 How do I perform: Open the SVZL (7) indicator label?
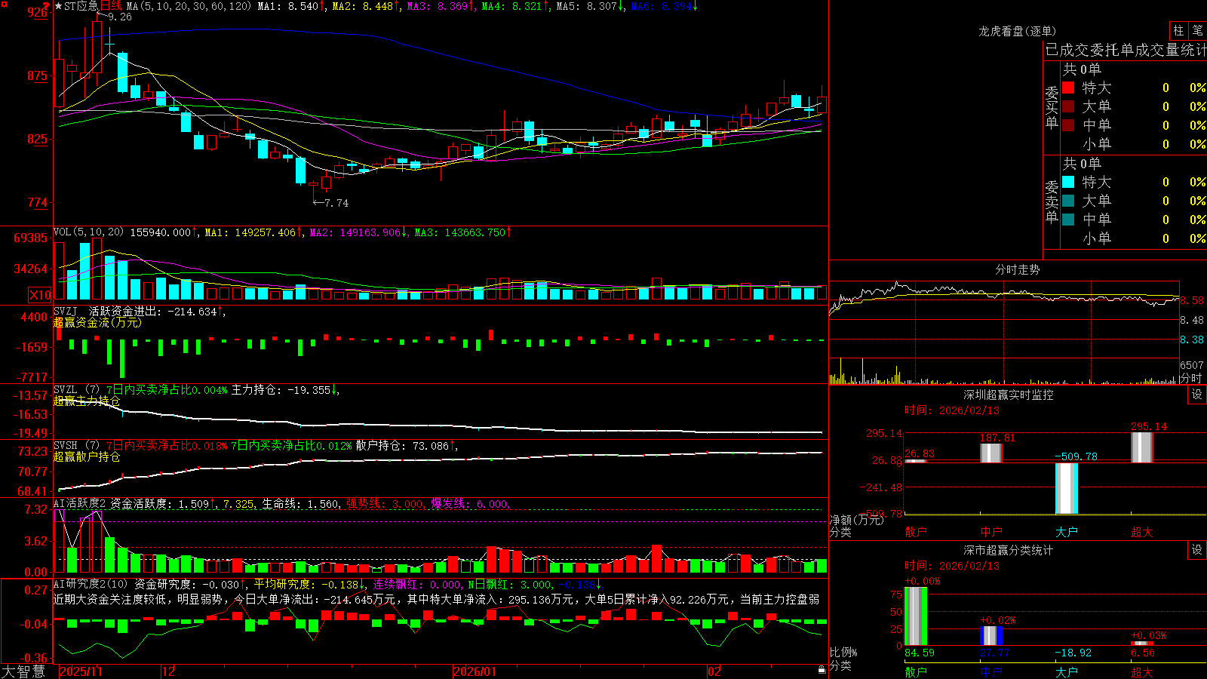click(x=76, y=390)
